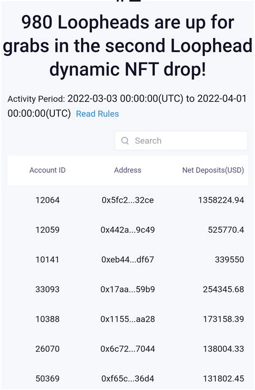Image resolution: width=255 pixels, height=390 pixels.
Task: Select account ID 33093
Action: tap(47, 289)
